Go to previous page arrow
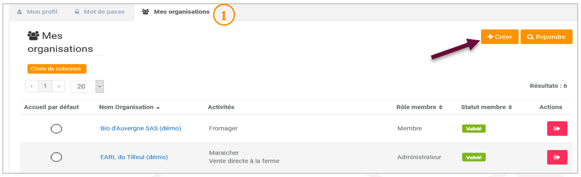581x177 pixels. [x=31, y=86]
